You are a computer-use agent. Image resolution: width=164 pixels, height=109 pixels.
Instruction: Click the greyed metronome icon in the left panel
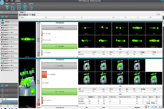(x=2, y=90)
